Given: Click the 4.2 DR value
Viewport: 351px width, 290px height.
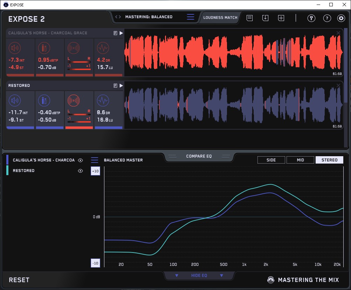Looking at the screenshot, I should pos(103,60).
